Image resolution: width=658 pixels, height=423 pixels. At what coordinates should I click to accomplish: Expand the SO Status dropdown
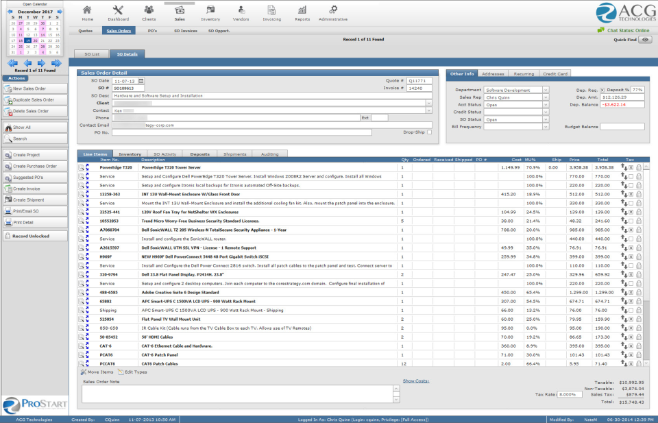546,119
